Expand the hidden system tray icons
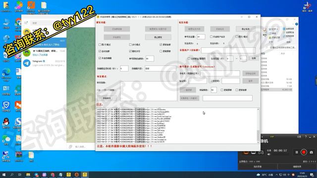 (x=276, y=175)
